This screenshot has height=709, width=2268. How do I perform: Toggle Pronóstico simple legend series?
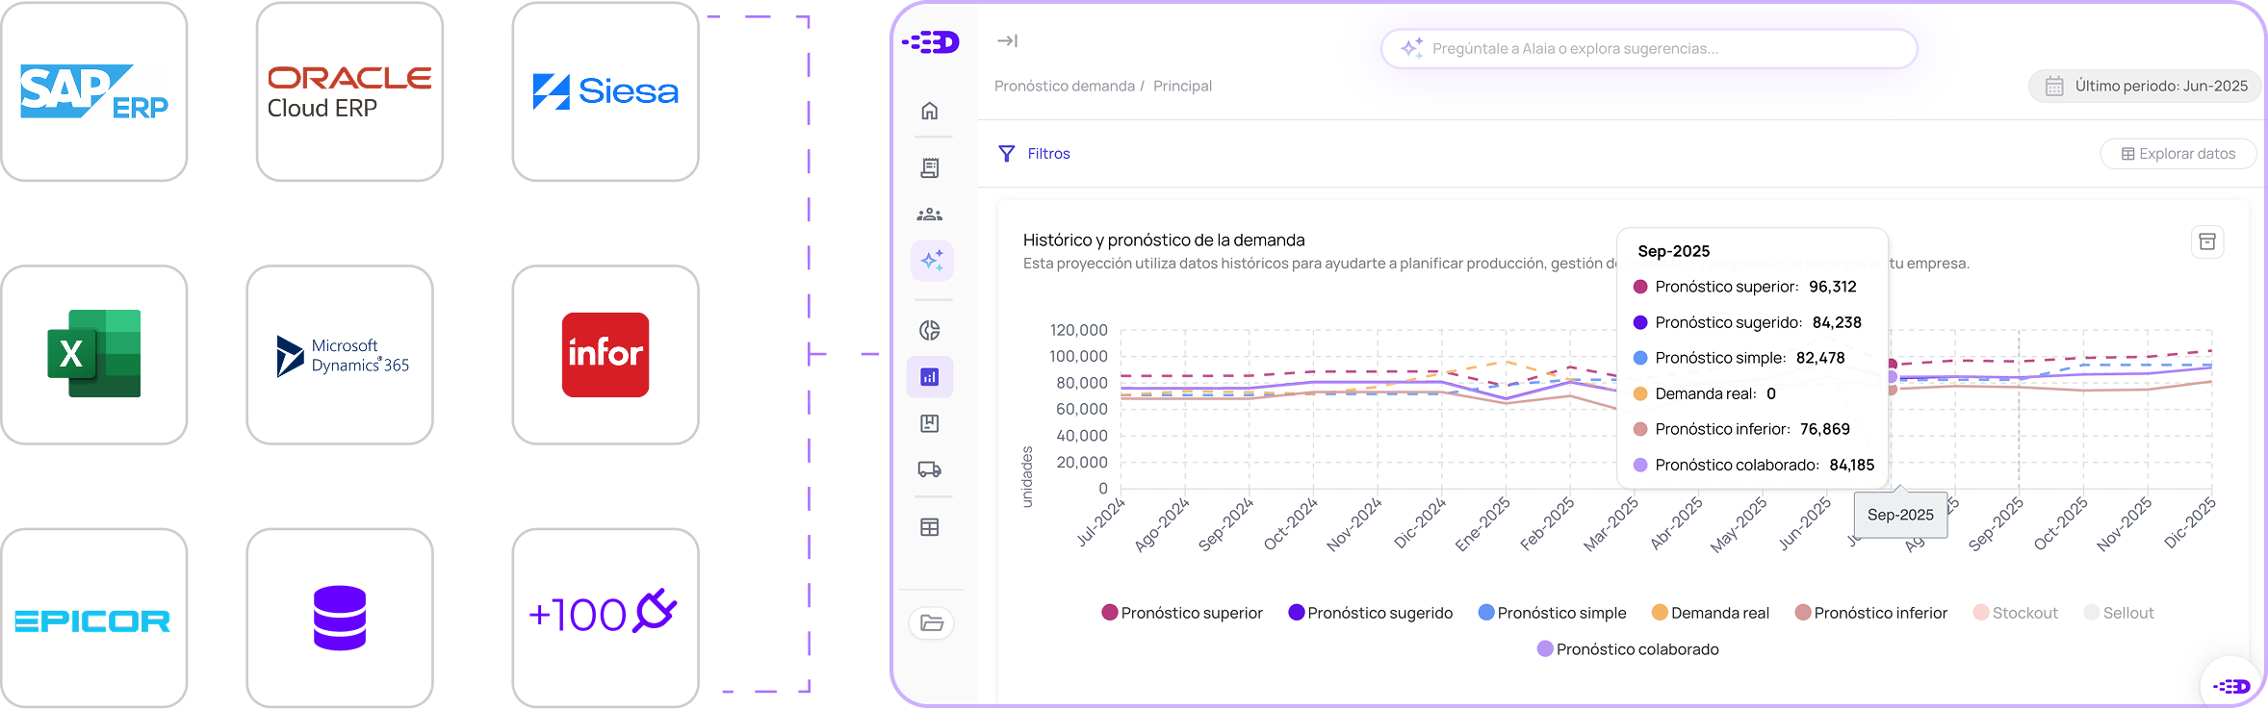pos(1552,613)
